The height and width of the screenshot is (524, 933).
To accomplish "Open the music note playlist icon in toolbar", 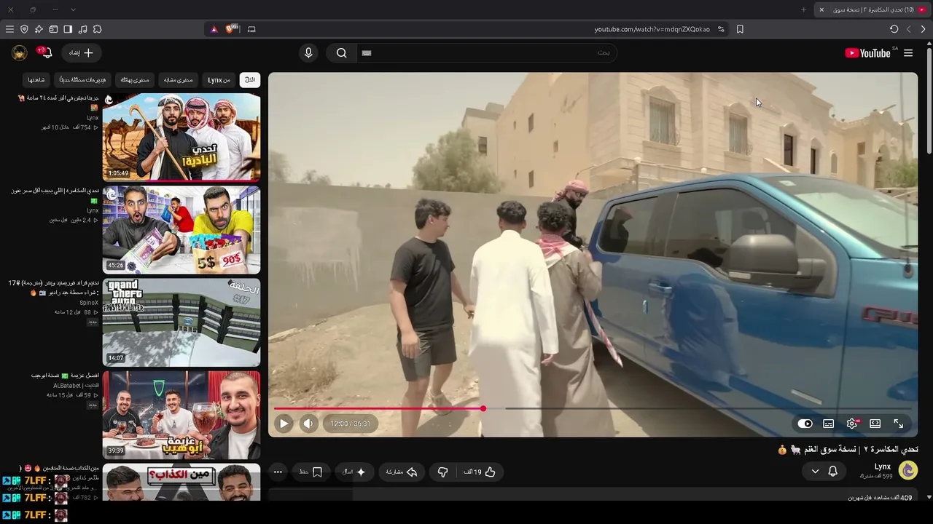I will tap(82, 29).
